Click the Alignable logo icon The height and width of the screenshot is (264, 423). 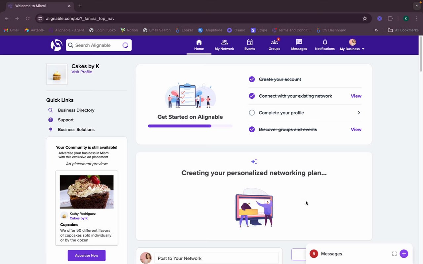click(57, 45)
